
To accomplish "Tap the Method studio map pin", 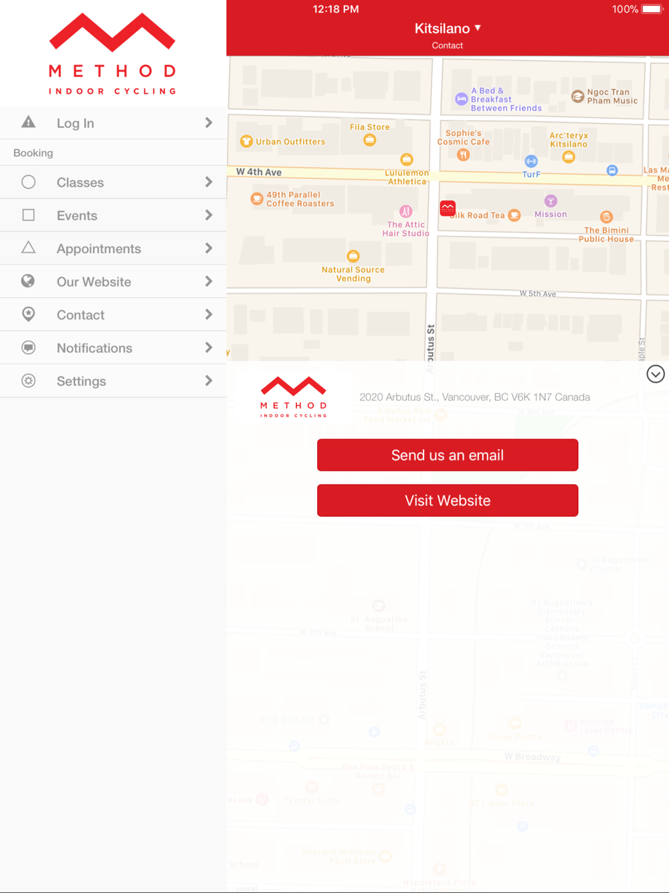I will pyautogui.click(x=448, y=208).
